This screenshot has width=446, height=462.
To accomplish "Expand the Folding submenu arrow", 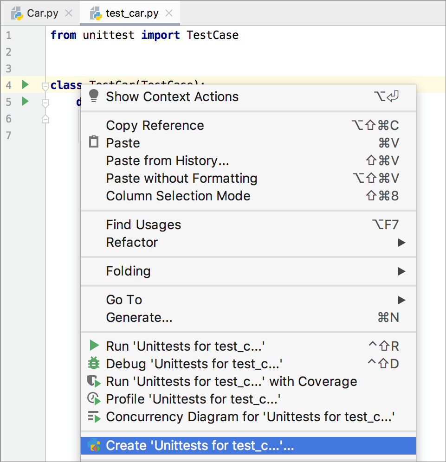I will pyautogui.click(x=401, y=271).
